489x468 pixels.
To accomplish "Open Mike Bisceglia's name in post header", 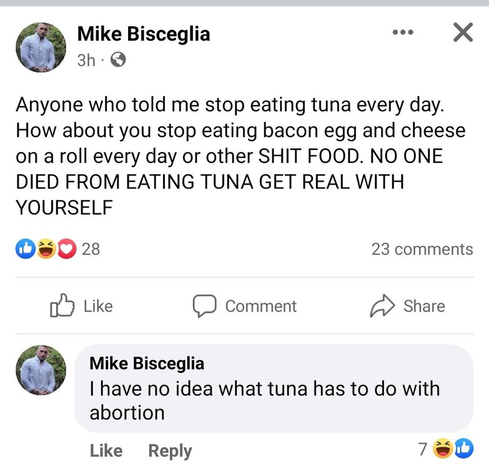I will 144,34.
